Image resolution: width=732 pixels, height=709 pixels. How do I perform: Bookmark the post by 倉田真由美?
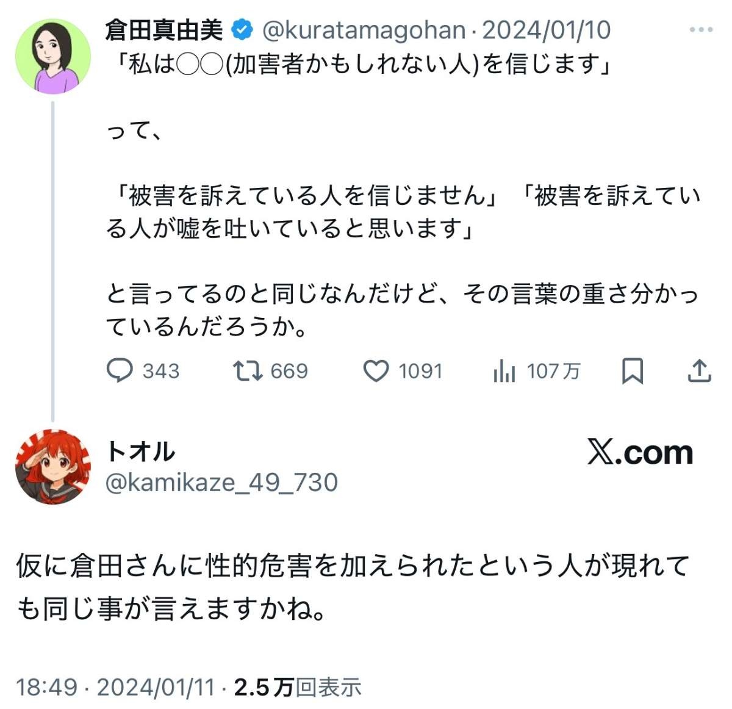tap(632, 370)
